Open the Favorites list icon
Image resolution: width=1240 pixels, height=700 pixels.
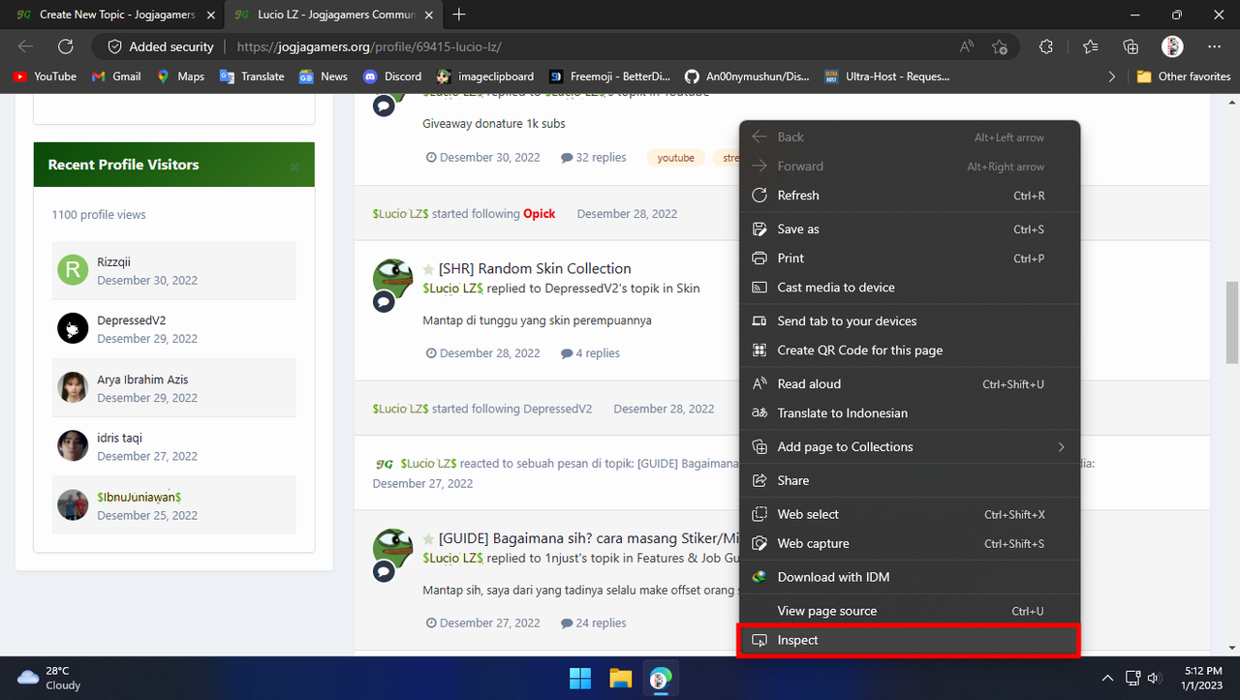(1091, 46)
